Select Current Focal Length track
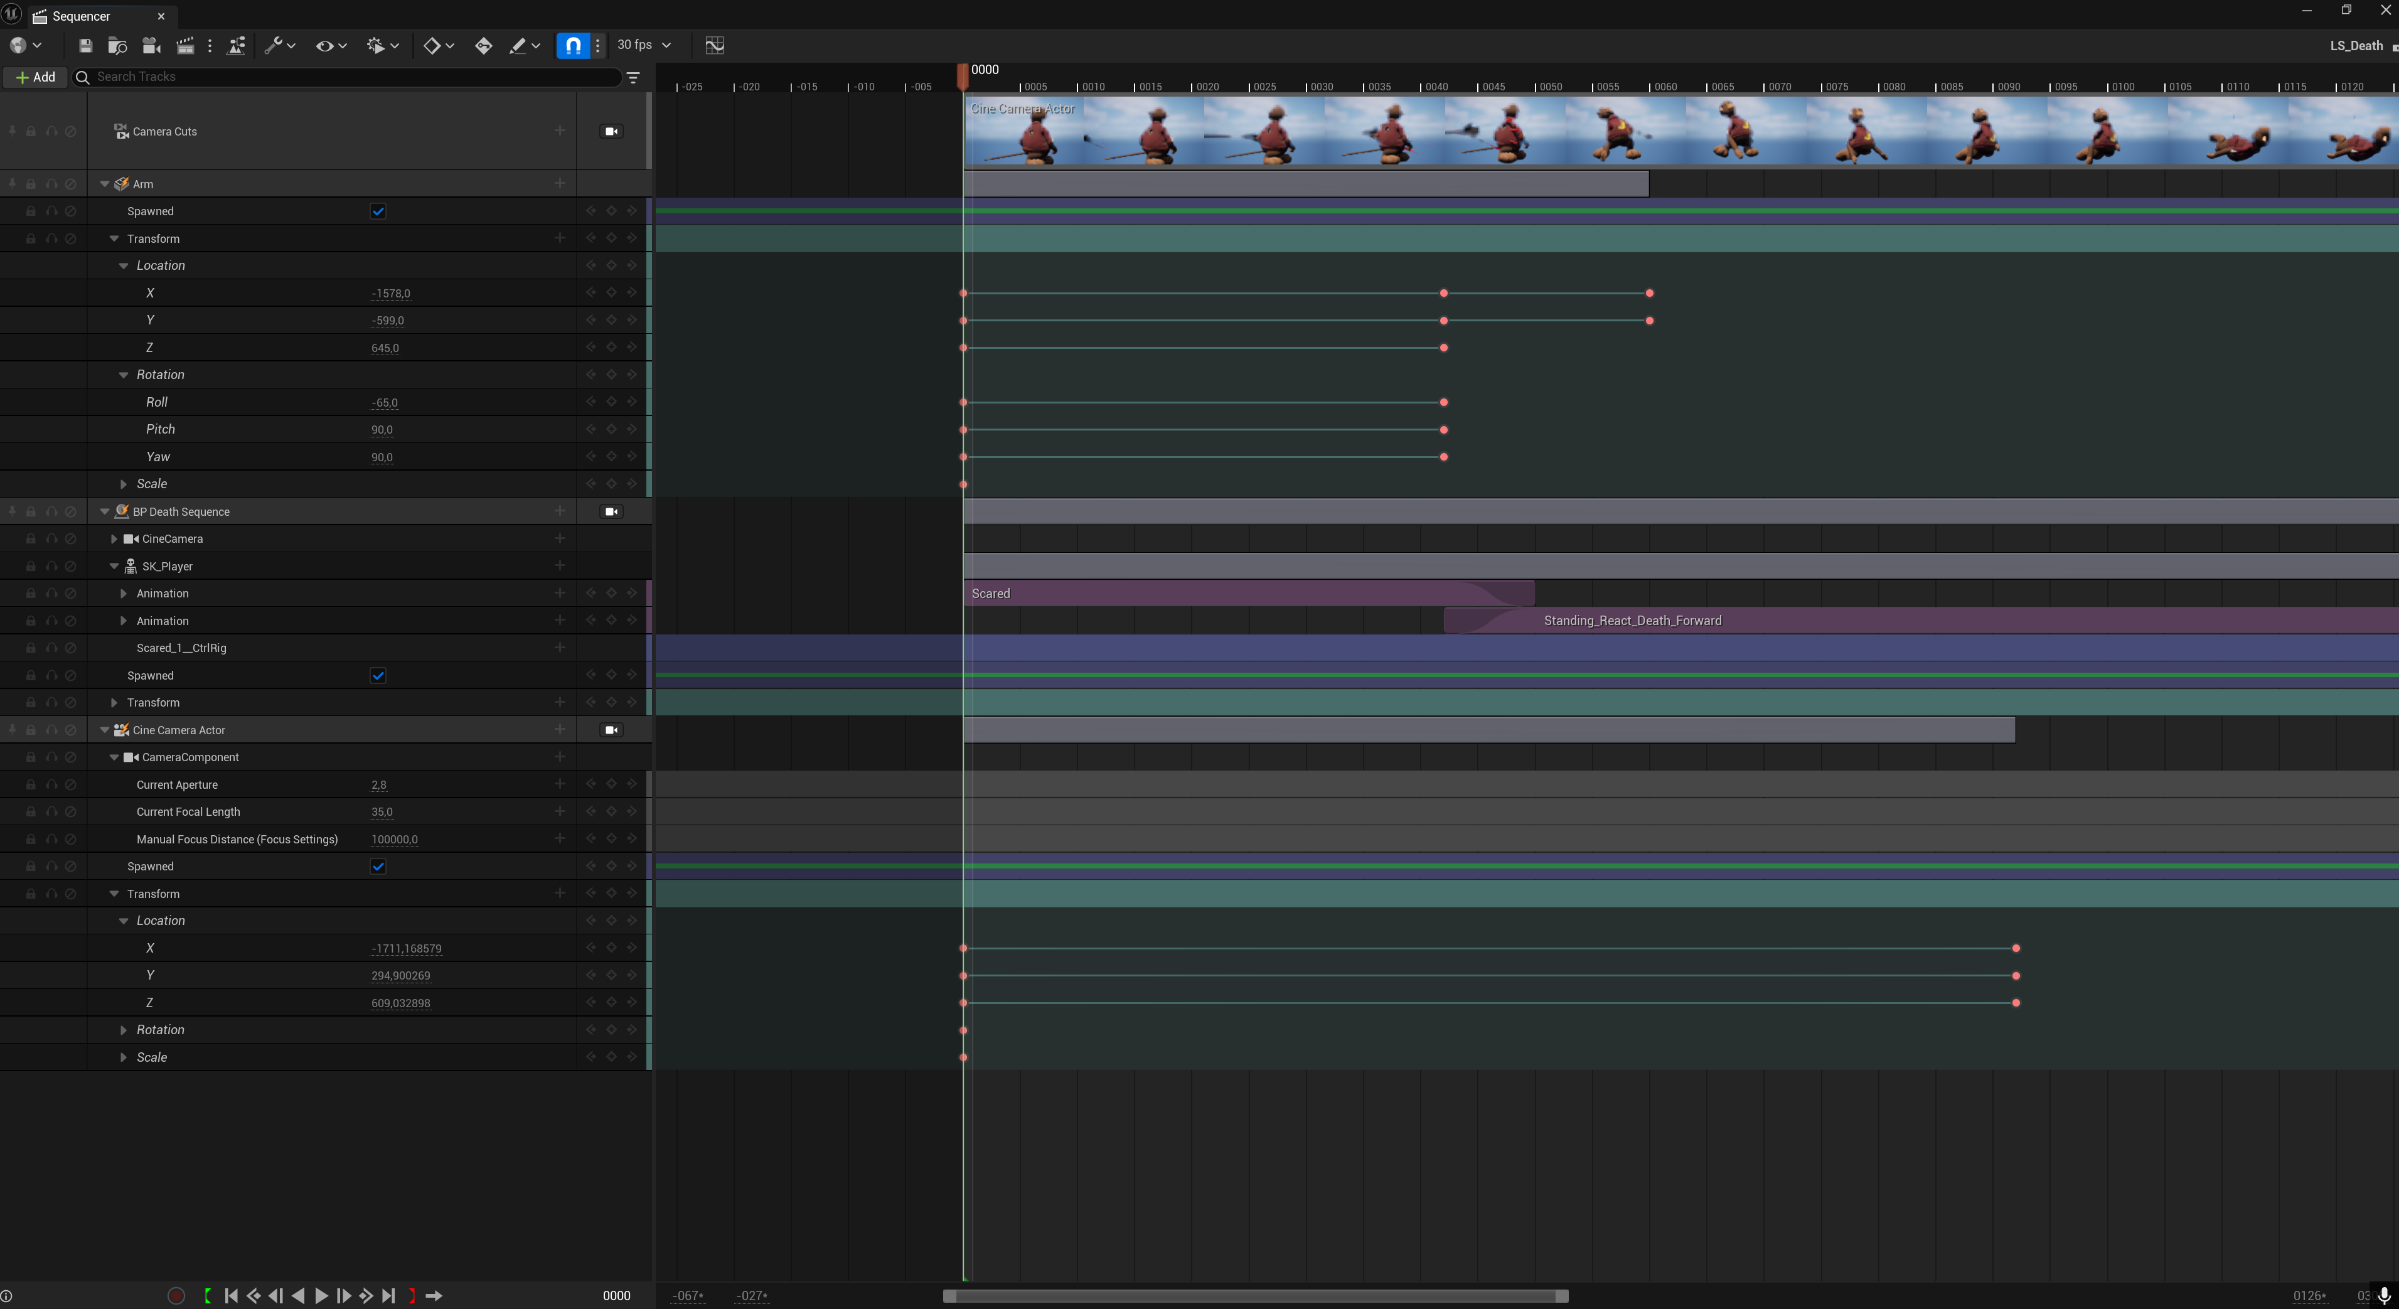2399x1309 pixels. pos(188,812)
